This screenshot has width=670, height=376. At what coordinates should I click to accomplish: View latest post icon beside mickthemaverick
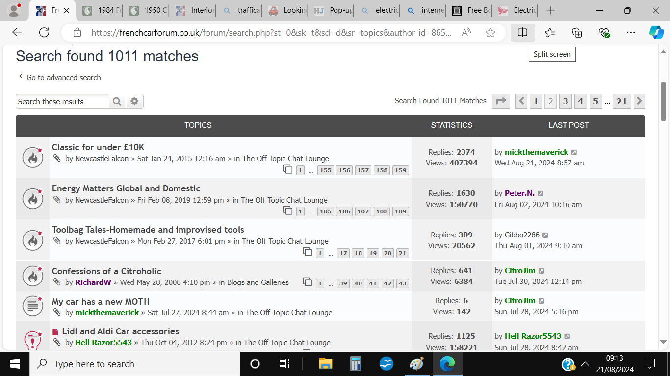tap(574, 153)
